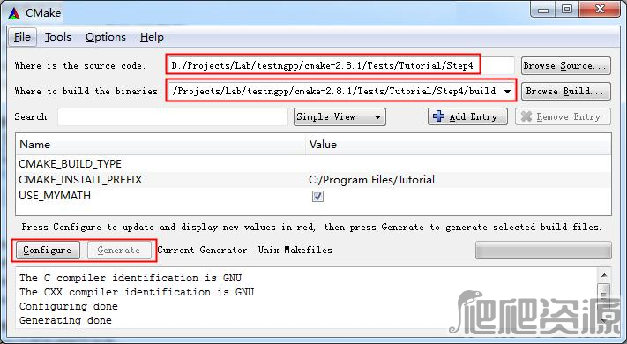Viewport: 627px width, 344px height.
Task: Click Browse Build button
Action: [x=566, y=91]
